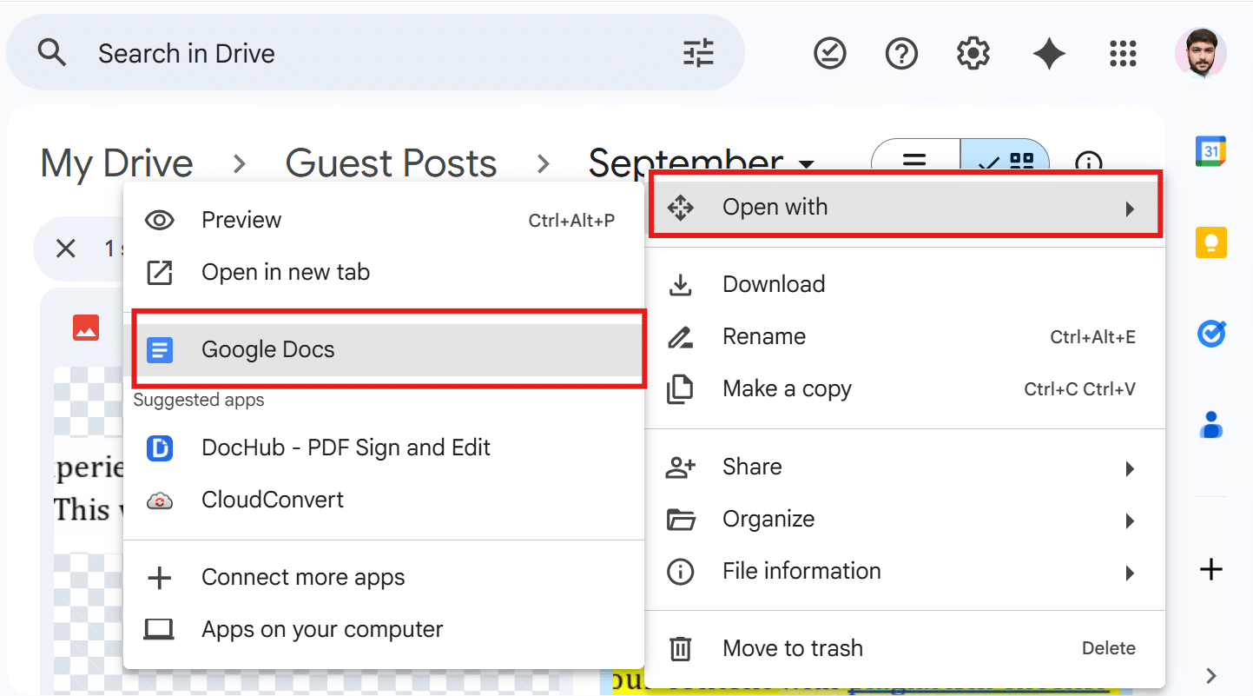Open advanced search filter options icon
1253x696 pixels.
[698, 54]
